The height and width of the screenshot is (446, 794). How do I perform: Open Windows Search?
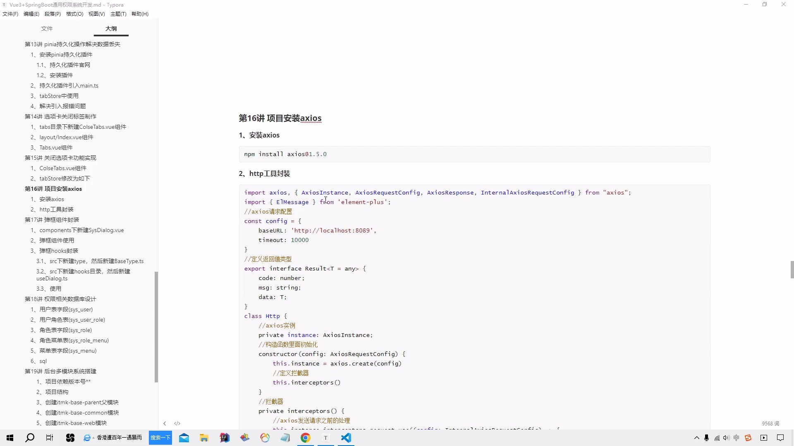point(30,438)
